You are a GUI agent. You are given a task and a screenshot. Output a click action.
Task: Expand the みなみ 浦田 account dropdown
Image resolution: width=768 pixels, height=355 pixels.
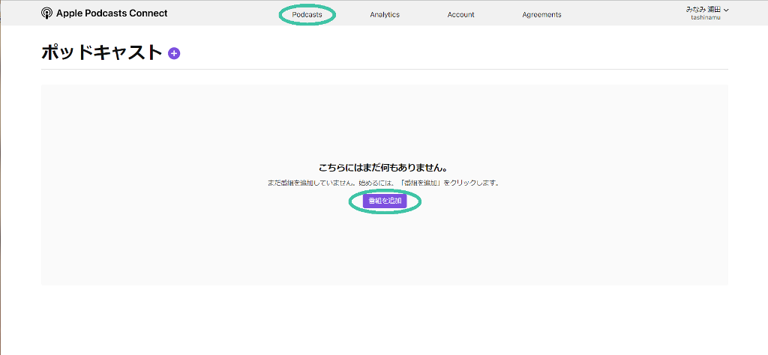(x=707, y=13)
